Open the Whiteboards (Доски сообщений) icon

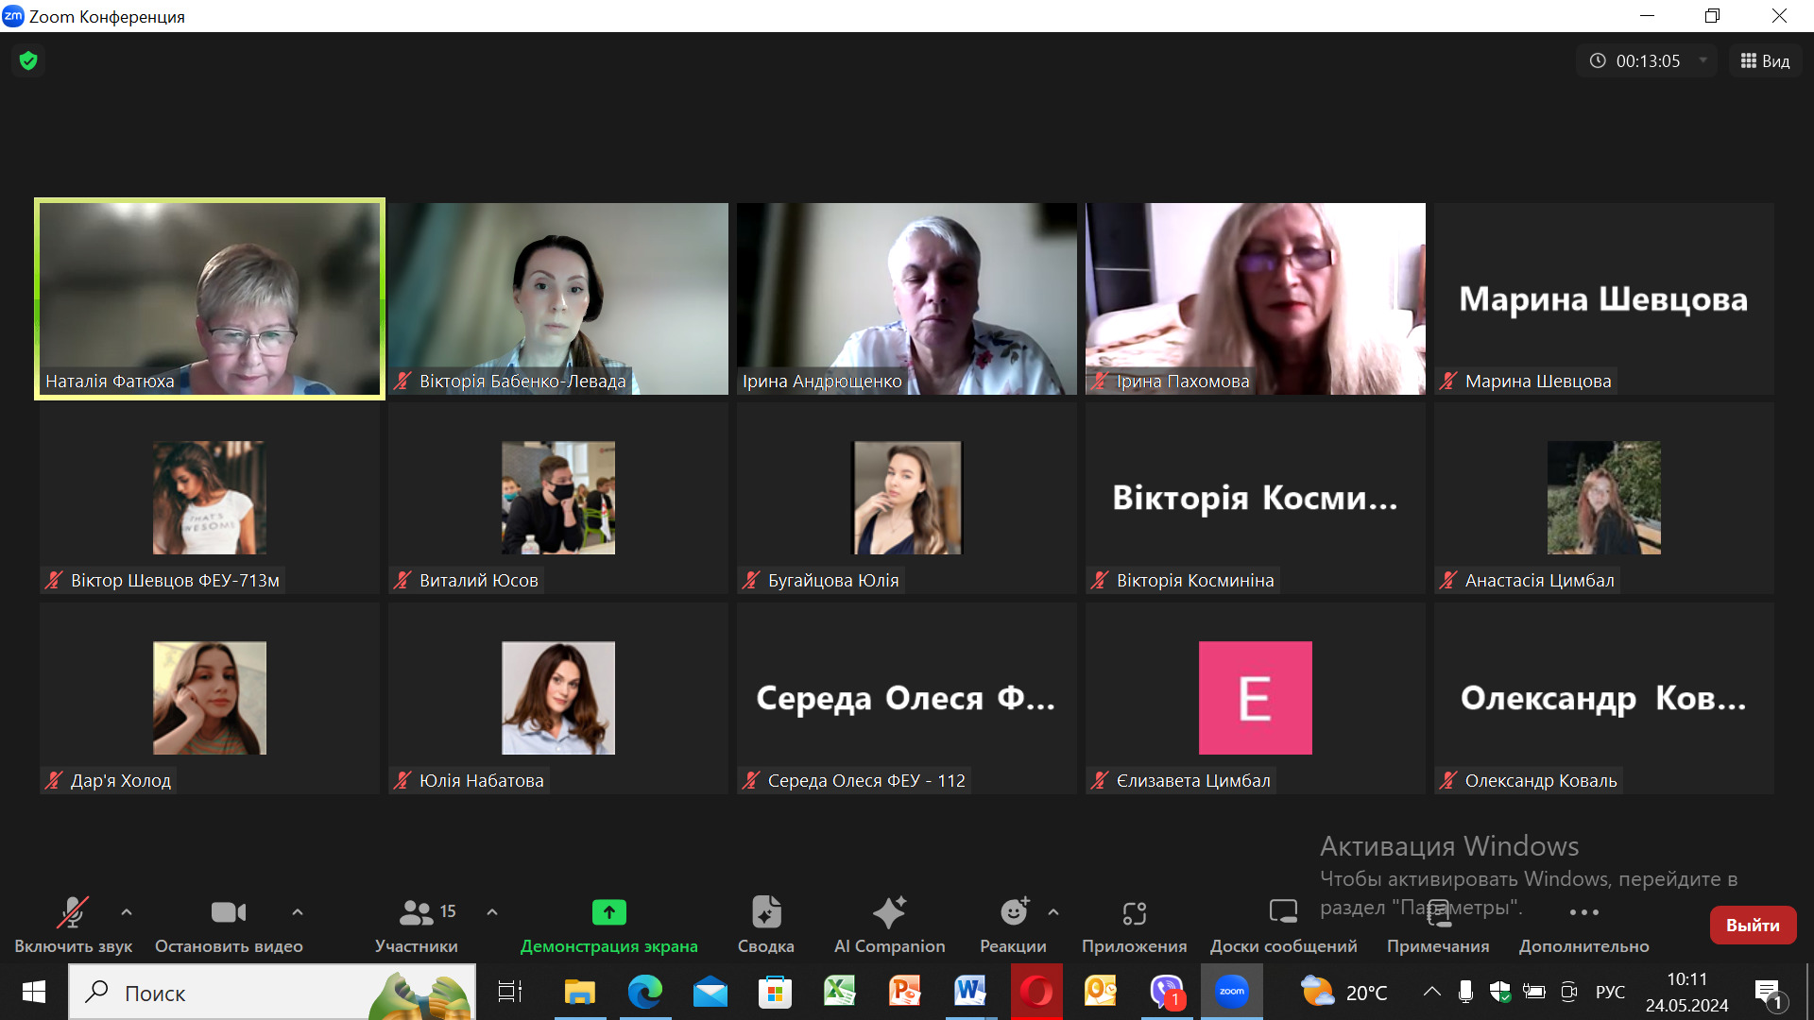tap(1282, 912)
